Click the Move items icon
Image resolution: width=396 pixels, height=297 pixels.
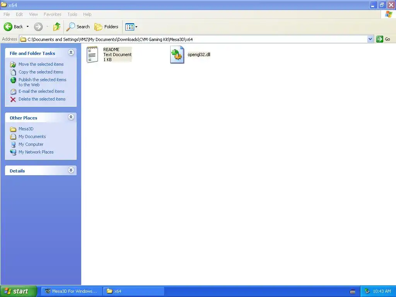click(13, 65)
